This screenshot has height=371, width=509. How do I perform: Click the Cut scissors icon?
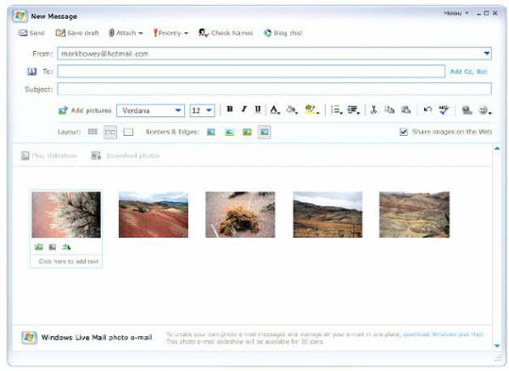(x=373, y=110)
